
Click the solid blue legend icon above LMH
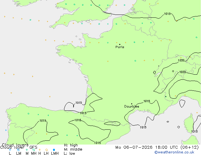point(54,150)
